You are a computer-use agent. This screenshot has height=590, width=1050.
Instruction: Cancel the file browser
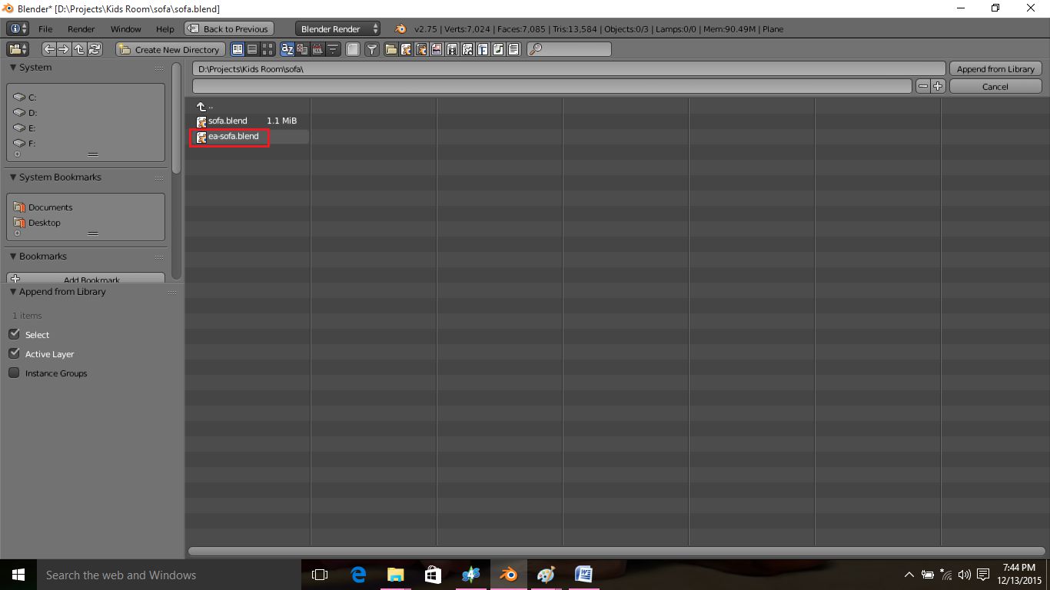tap(995, 86)
